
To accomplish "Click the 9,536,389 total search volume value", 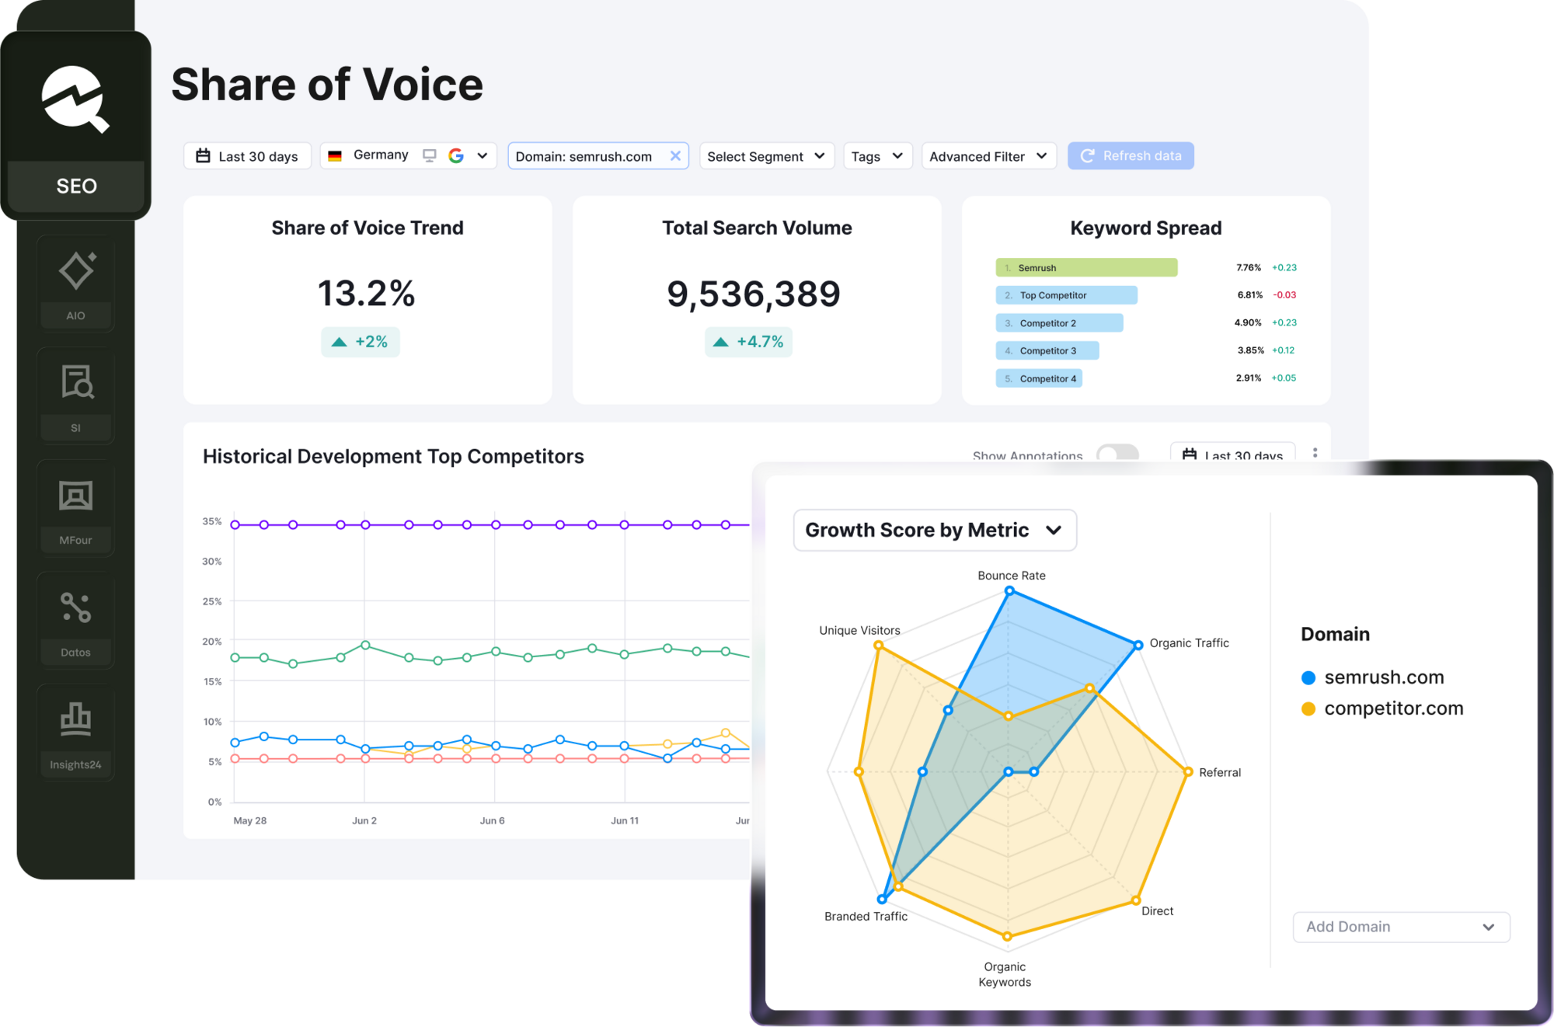I will tap(754, 294).
